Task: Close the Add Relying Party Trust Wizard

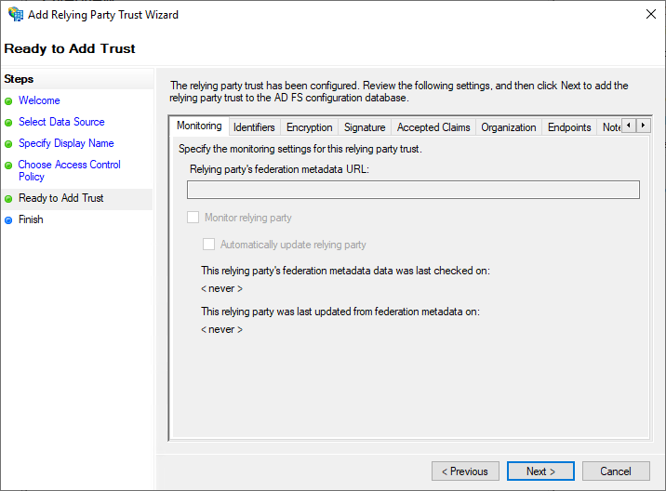Action: coord(651,14)
